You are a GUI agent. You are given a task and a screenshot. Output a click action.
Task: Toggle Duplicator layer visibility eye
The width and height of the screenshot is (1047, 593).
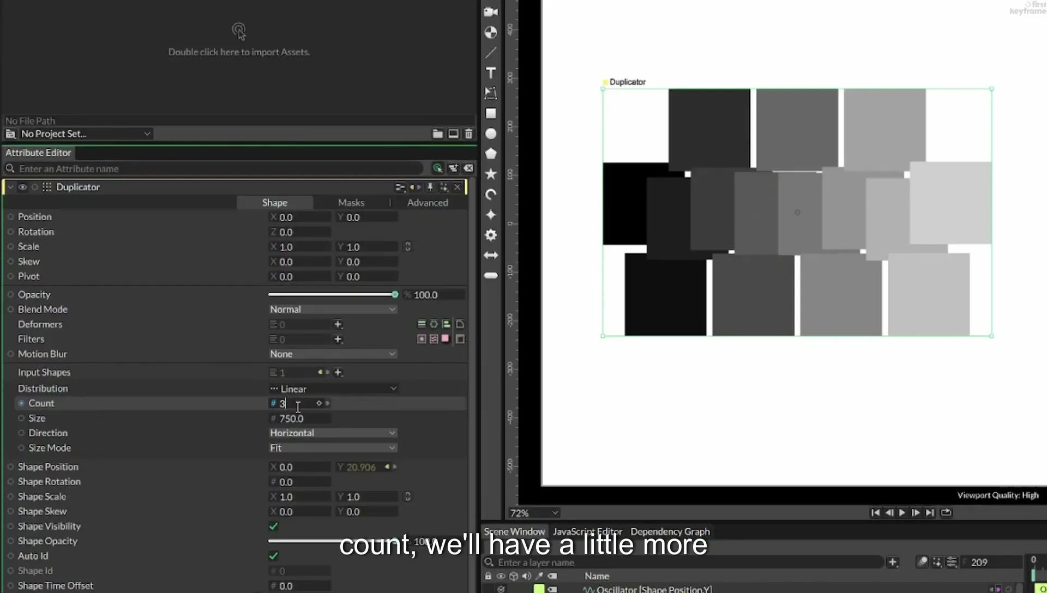pos(22,187)
